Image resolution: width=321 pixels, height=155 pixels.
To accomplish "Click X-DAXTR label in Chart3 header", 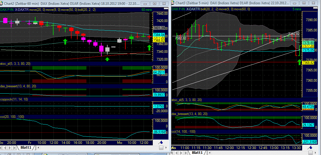I will (193, 9).
